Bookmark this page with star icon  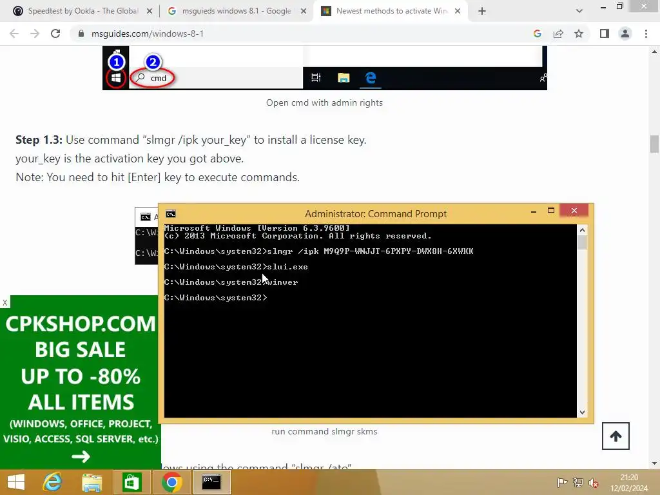pyautogui.click(x=579, y=34)
